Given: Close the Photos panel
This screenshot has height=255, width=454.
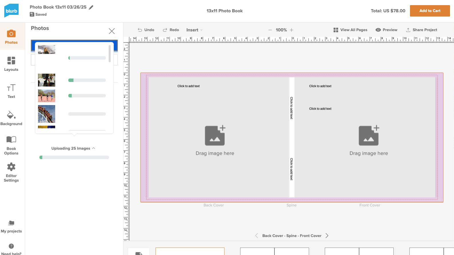Looking at the screenshot, I should pos(112,31).
